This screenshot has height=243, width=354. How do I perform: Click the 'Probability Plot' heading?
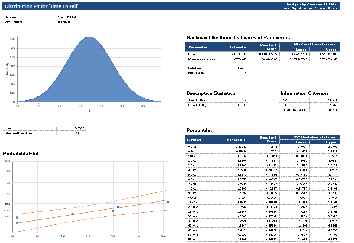pyautogui.click(x=21, y=154)
